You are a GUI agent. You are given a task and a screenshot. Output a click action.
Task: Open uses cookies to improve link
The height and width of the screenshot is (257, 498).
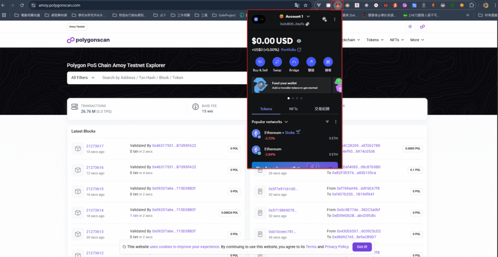184,247
